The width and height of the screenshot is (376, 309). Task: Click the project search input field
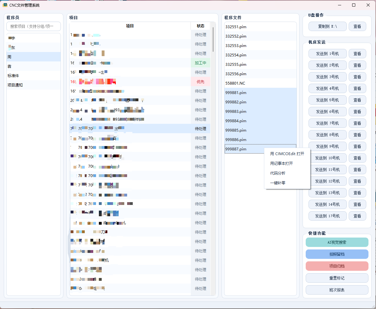coord(34,26)
